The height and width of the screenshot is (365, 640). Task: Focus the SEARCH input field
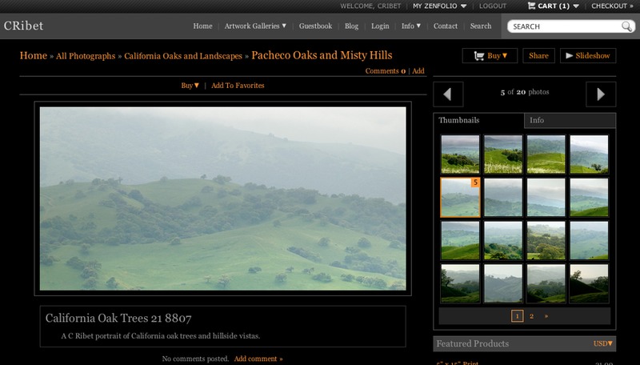coord(566,26)
